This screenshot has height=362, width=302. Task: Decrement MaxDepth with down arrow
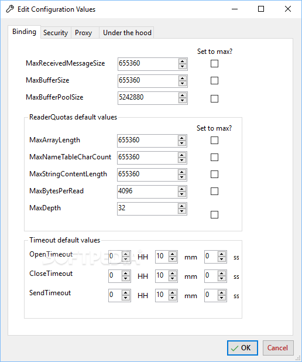tap(182, 211)
